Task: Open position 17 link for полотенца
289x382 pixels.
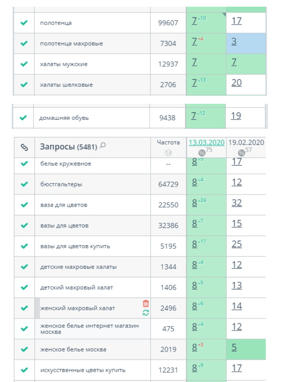Action: [x=237, y=21]
